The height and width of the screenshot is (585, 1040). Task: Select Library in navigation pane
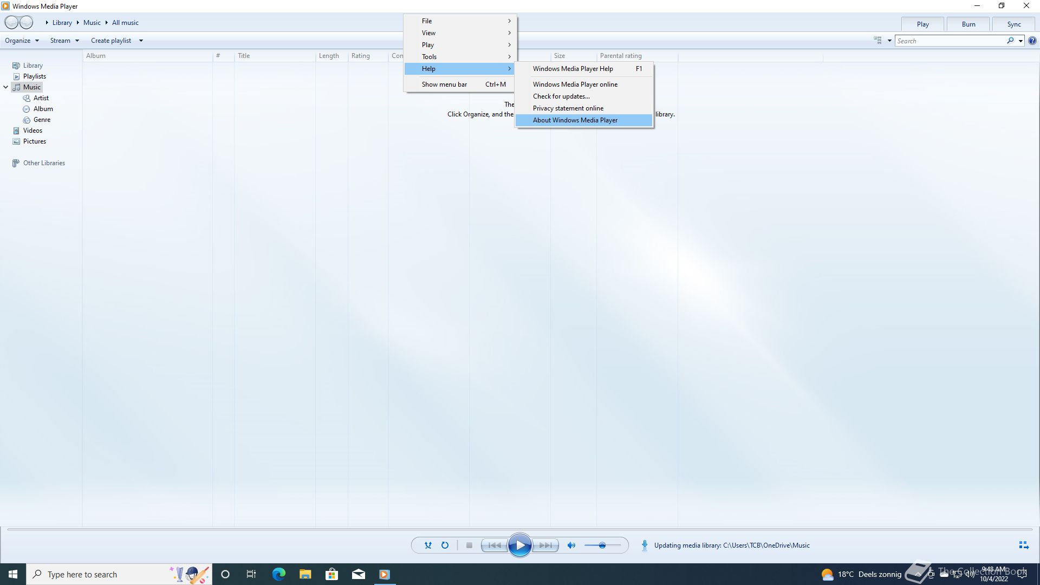coord(32,66)
